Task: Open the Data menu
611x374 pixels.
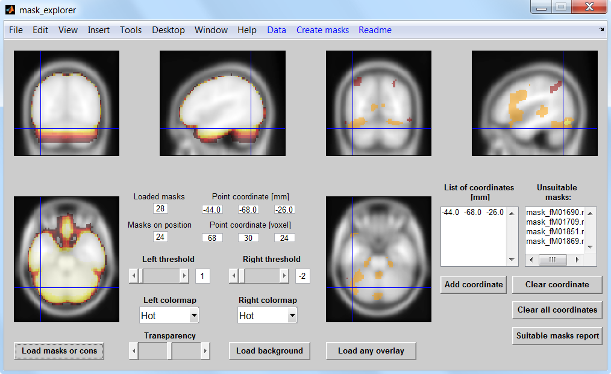Action: [x=277, y=30]
